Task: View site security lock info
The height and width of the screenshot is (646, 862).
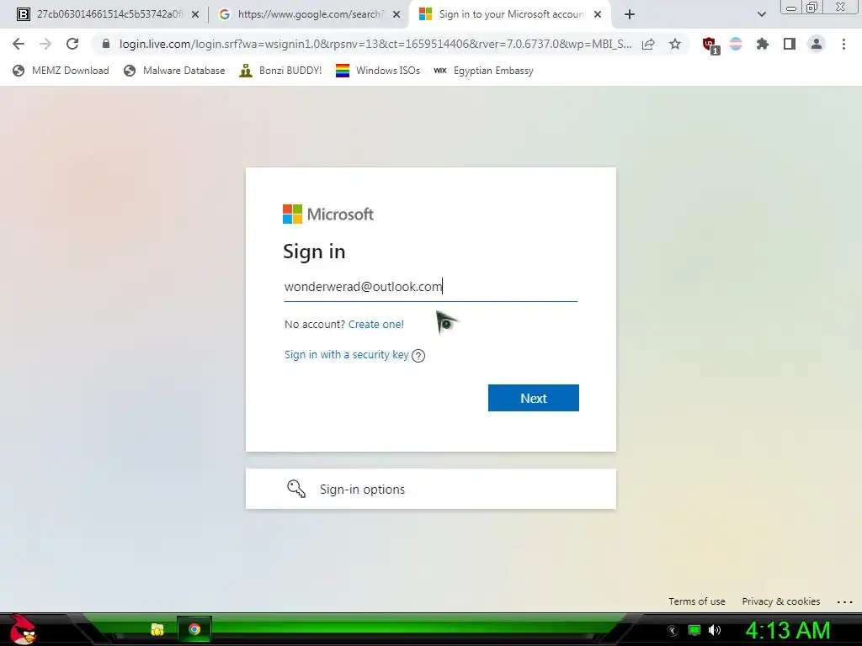Action: coord(106,44)
